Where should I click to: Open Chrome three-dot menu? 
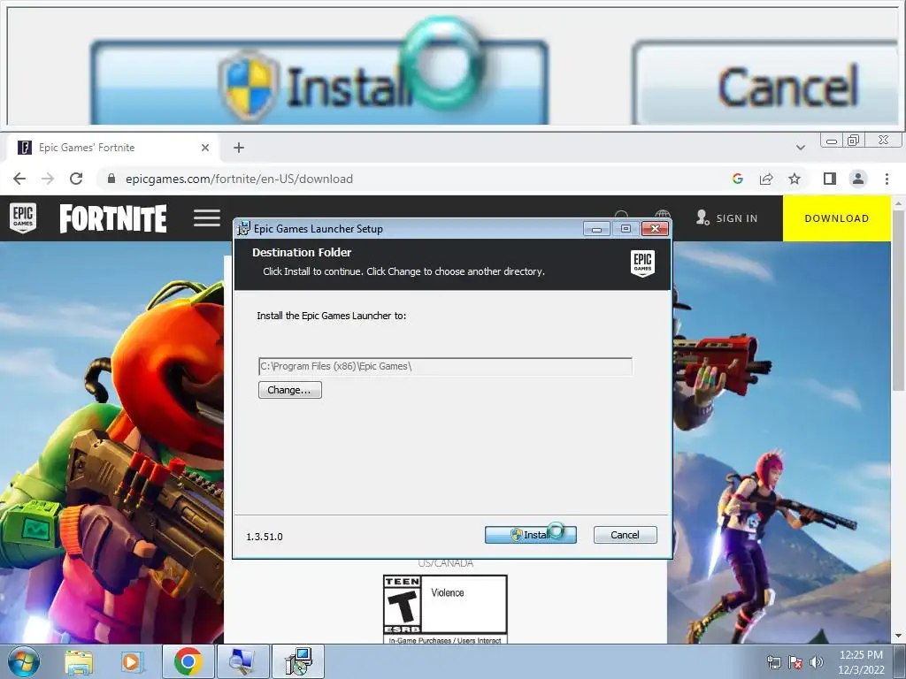pos(887,179)
